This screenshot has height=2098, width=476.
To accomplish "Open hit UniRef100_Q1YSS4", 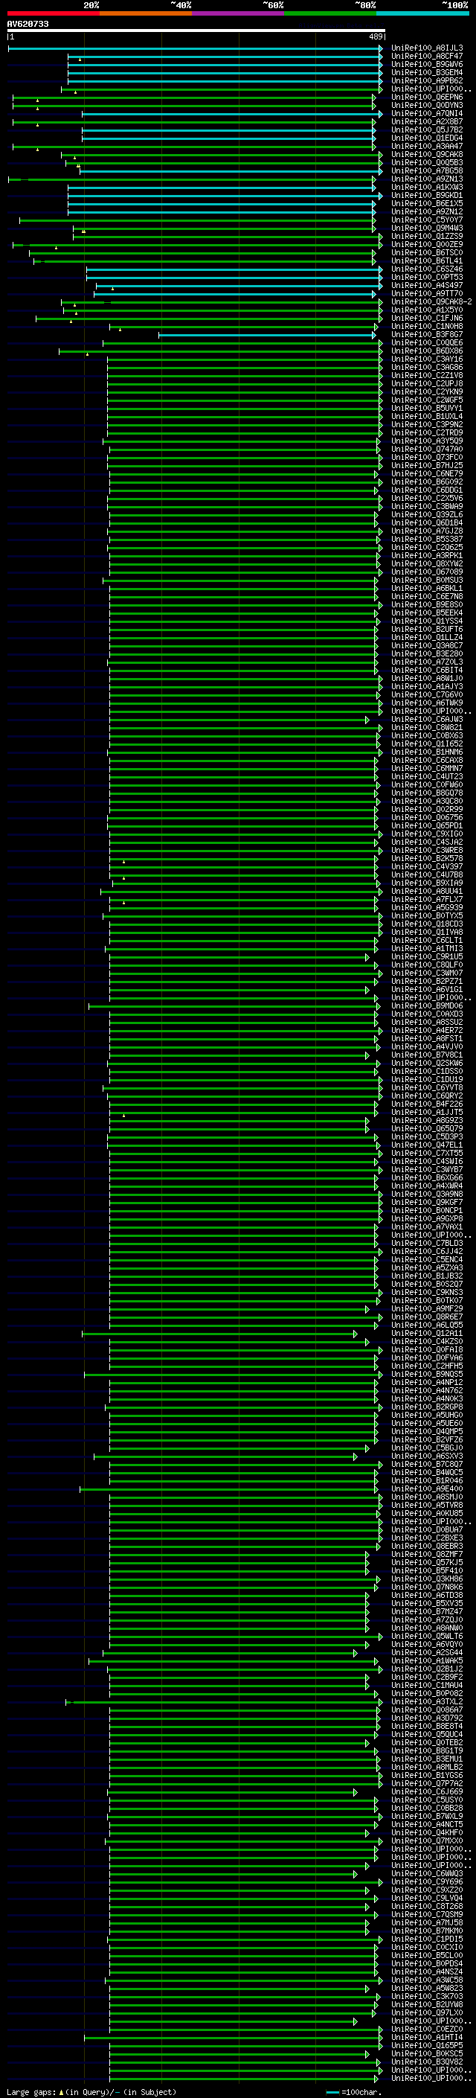I will point(427,621).
